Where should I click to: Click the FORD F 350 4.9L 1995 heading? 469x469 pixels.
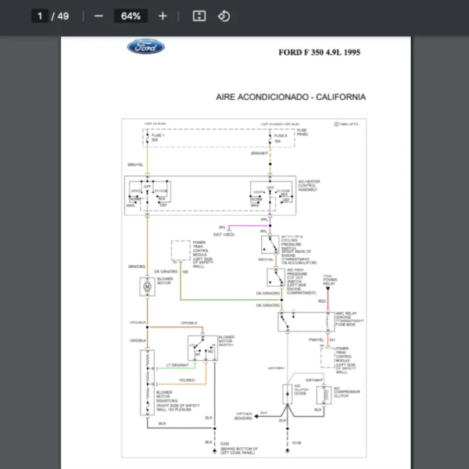tap(320, 52)
